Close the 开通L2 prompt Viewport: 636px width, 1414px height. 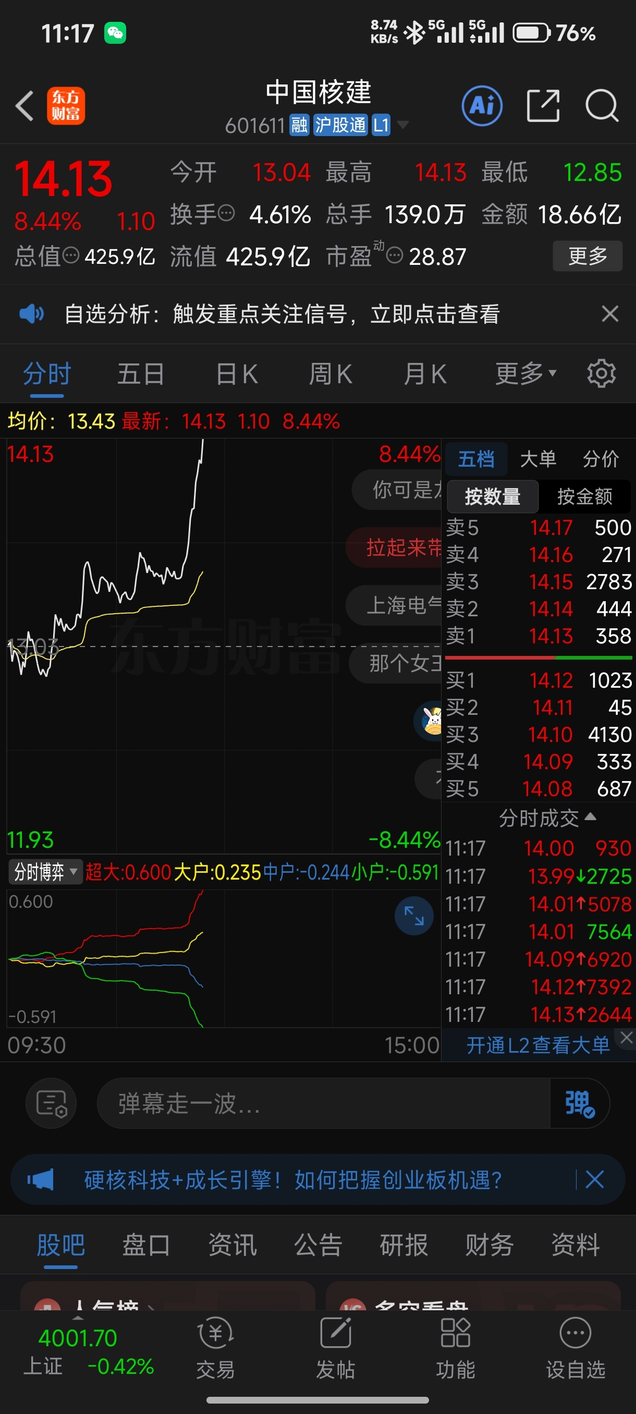(x=627, y=1037)
